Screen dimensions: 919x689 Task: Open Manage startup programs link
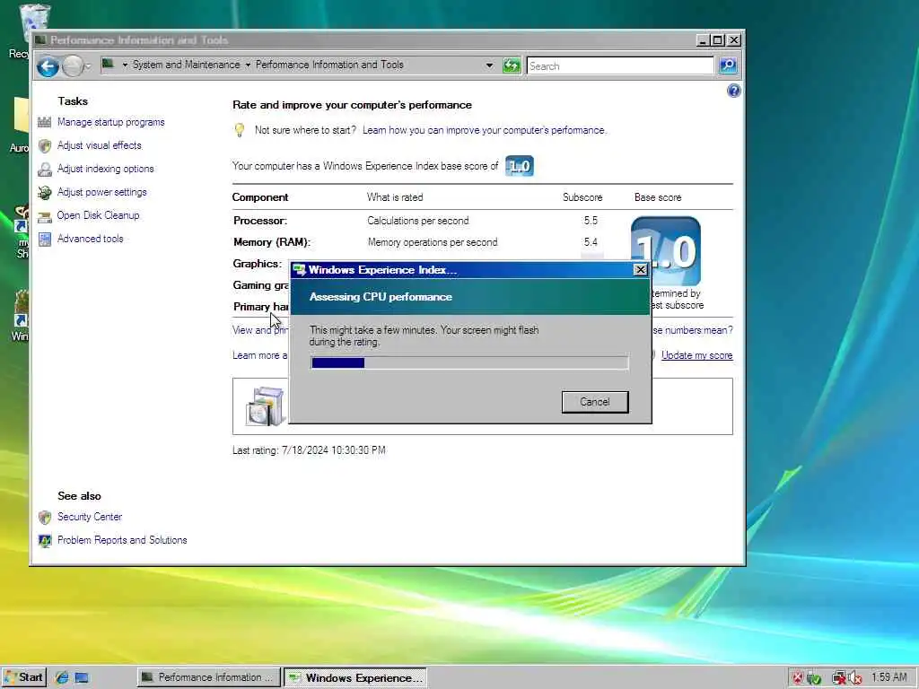(x=110, y=122)
